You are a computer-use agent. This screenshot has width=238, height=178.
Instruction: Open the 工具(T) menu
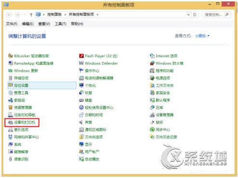(61, 24)
